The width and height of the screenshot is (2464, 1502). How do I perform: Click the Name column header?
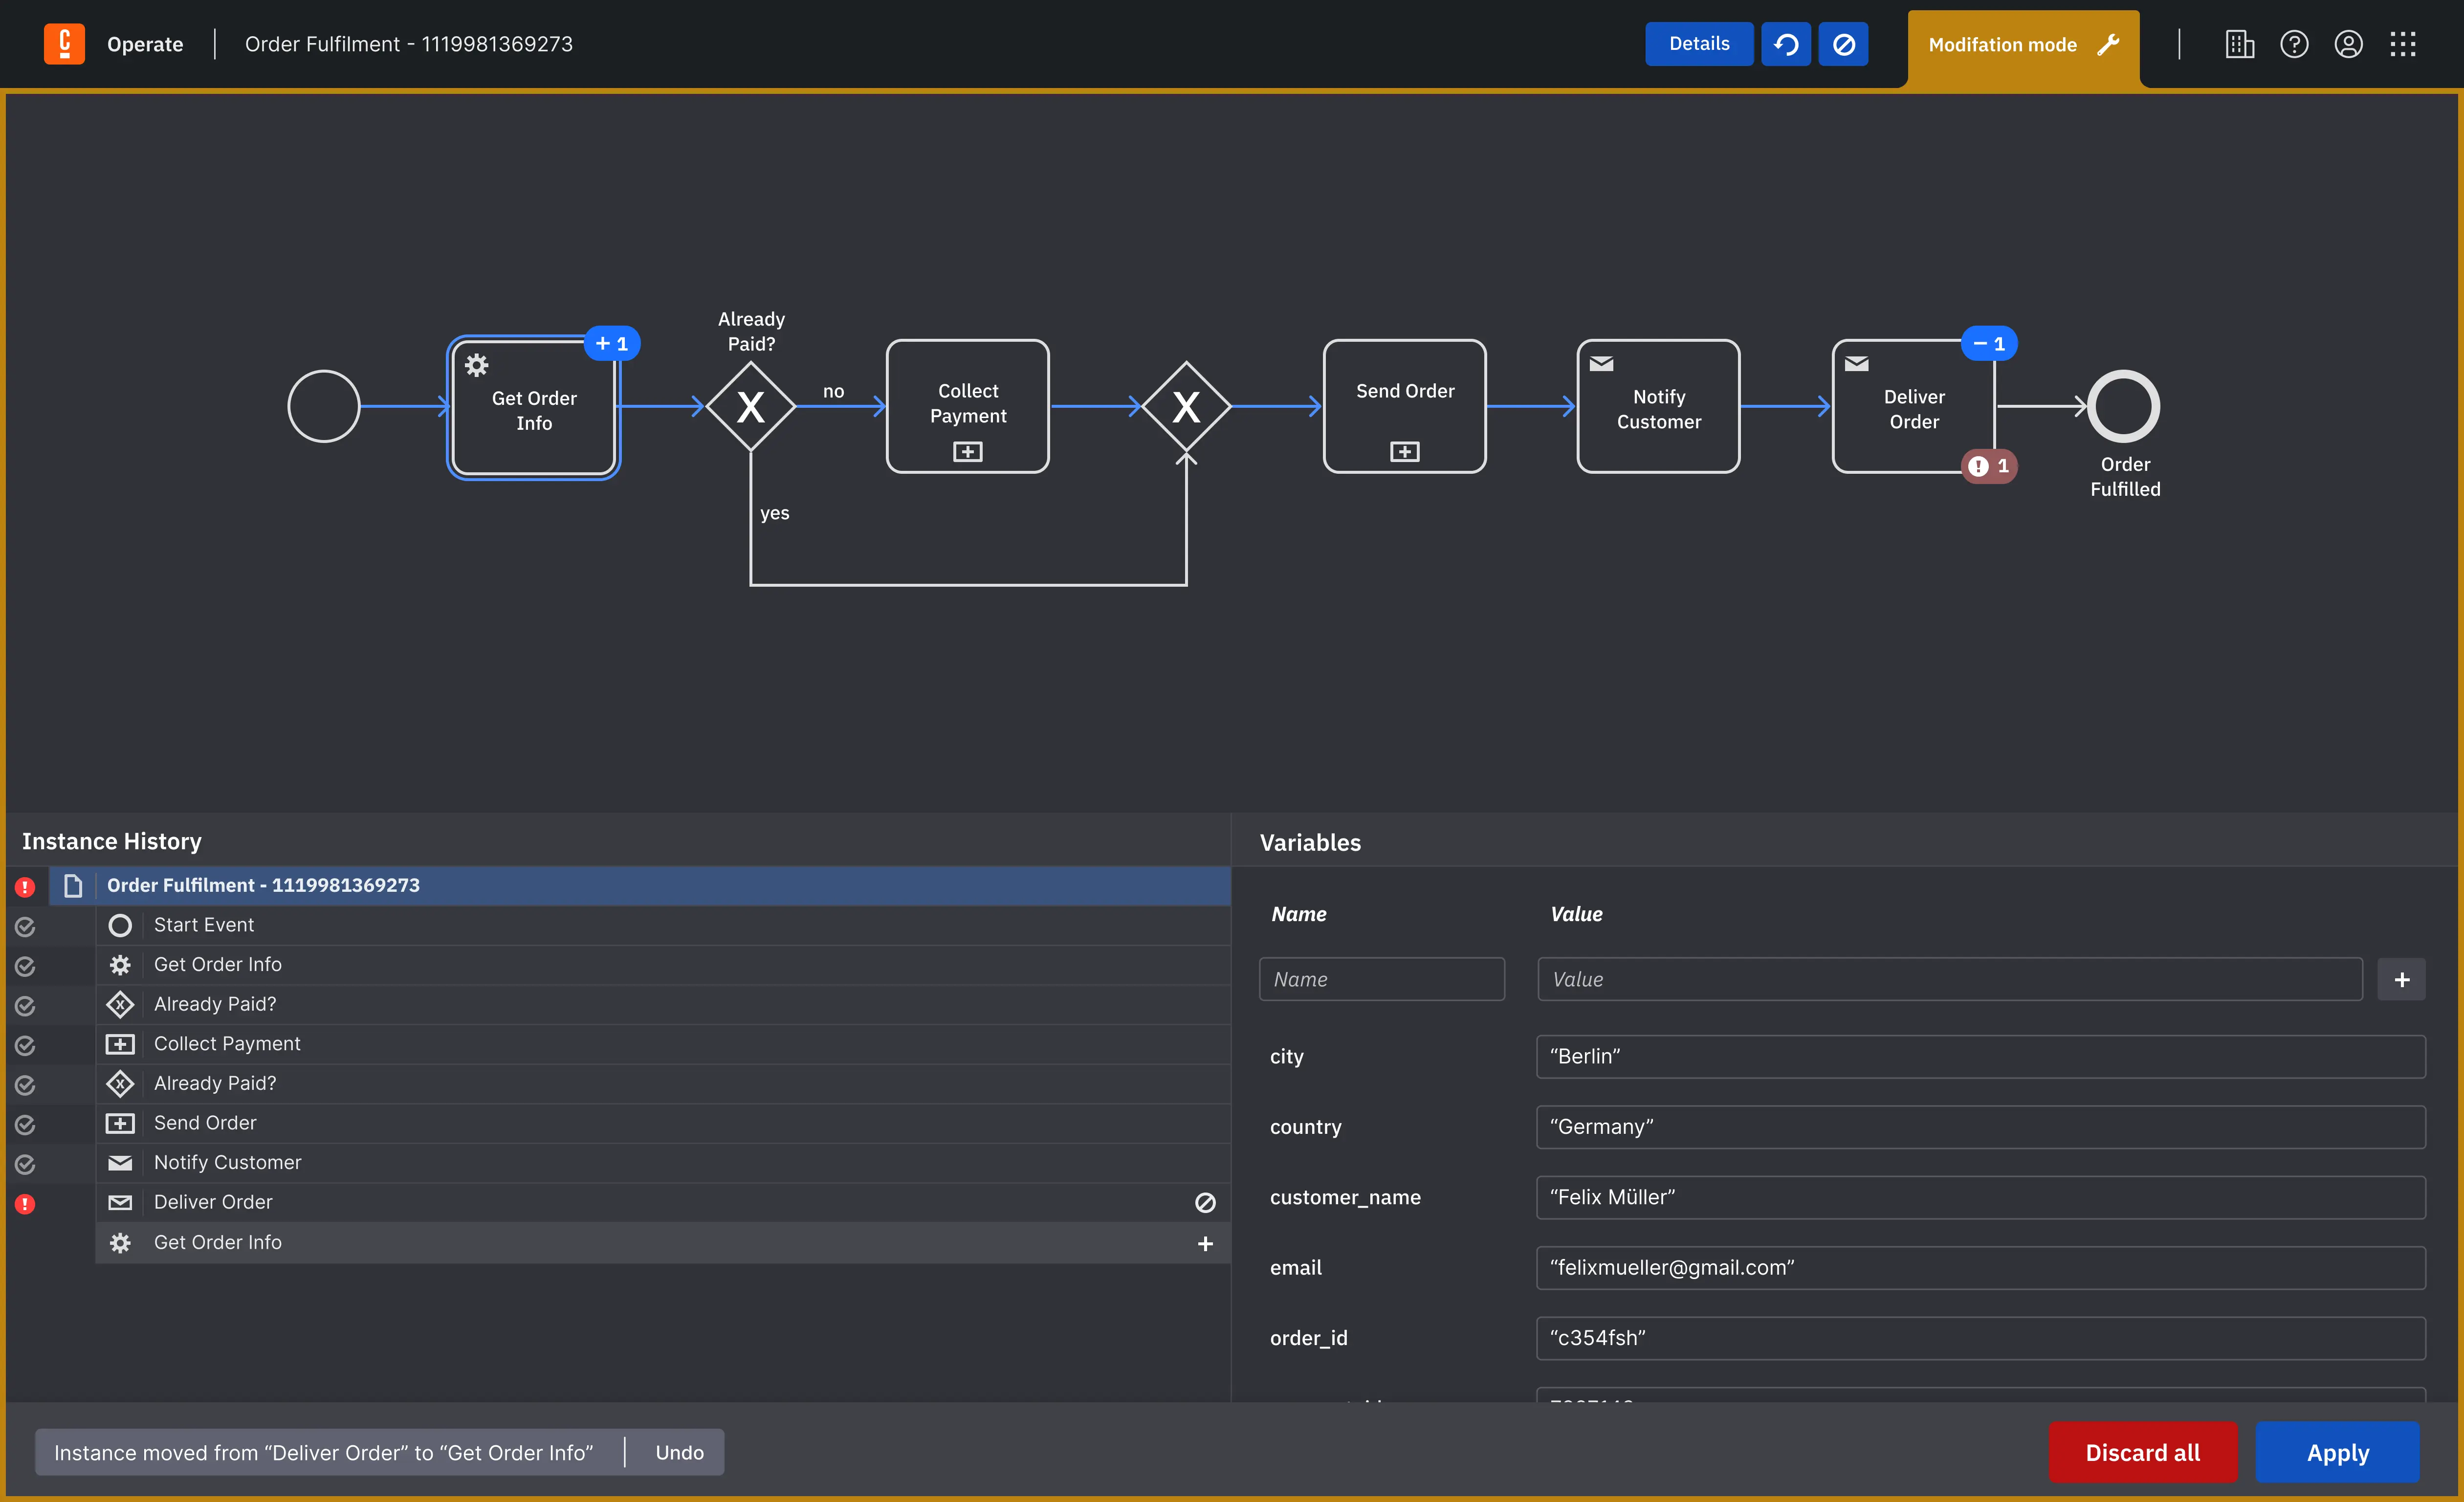click(1298, 914)
